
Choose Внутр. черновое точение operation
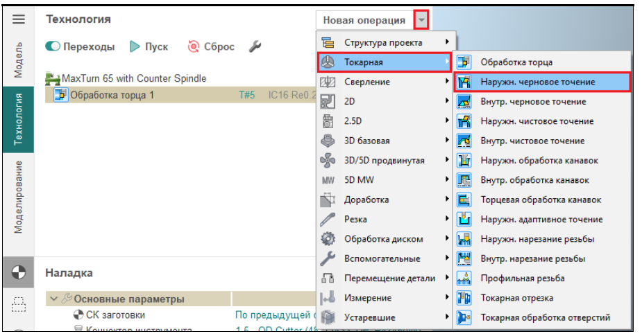[533, 102]
